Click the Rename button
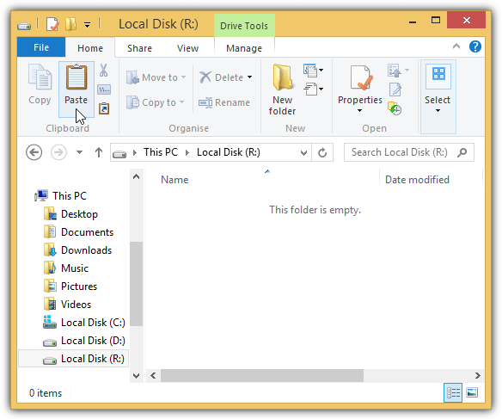The height and width of the screenshot is (419, 502). [224, 102]
